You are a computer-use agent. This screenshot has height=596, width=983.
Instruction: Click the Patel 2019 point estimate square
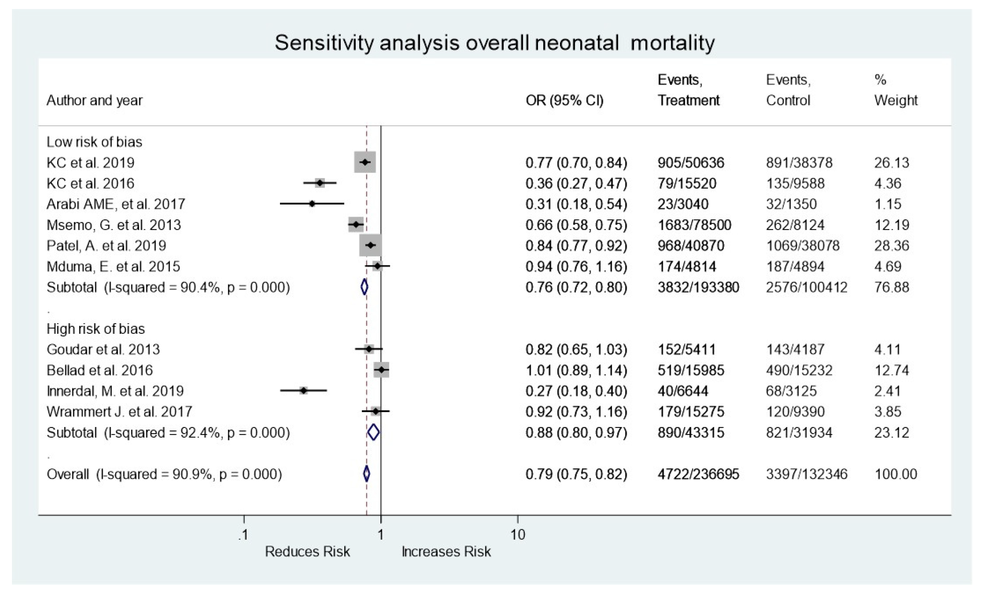pyautogui.click(x=371, y=245)
